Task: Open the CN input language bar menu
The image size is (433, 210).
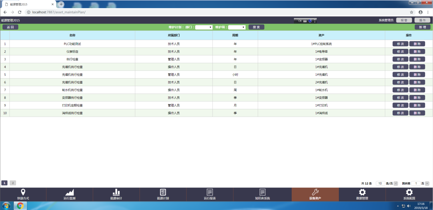Action: (x=305, y=21)
